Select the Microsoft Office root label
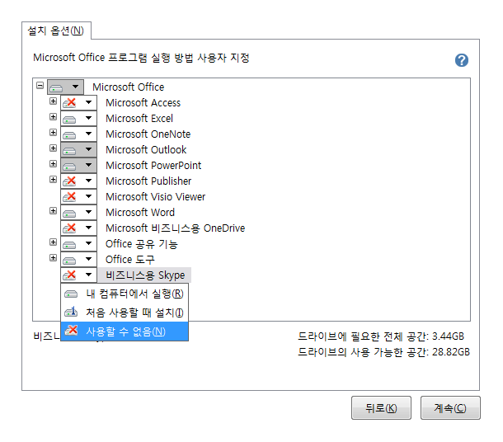 click(129, 87)
